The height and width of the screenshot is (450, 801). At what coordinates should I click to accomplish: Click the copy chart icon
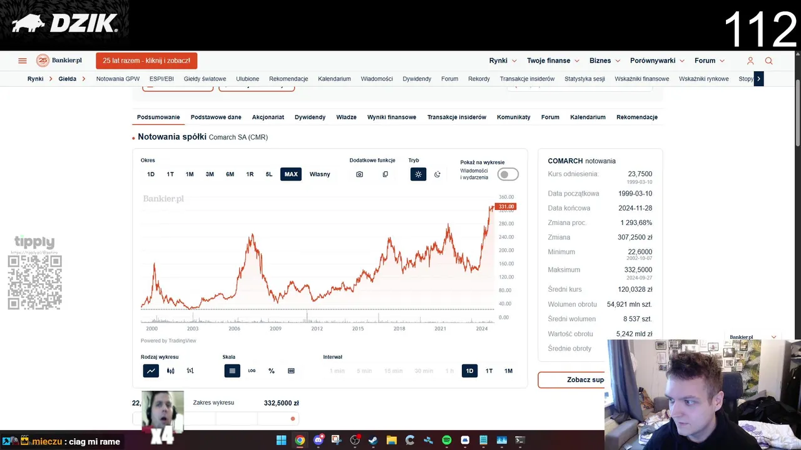[x=385, y=174]
